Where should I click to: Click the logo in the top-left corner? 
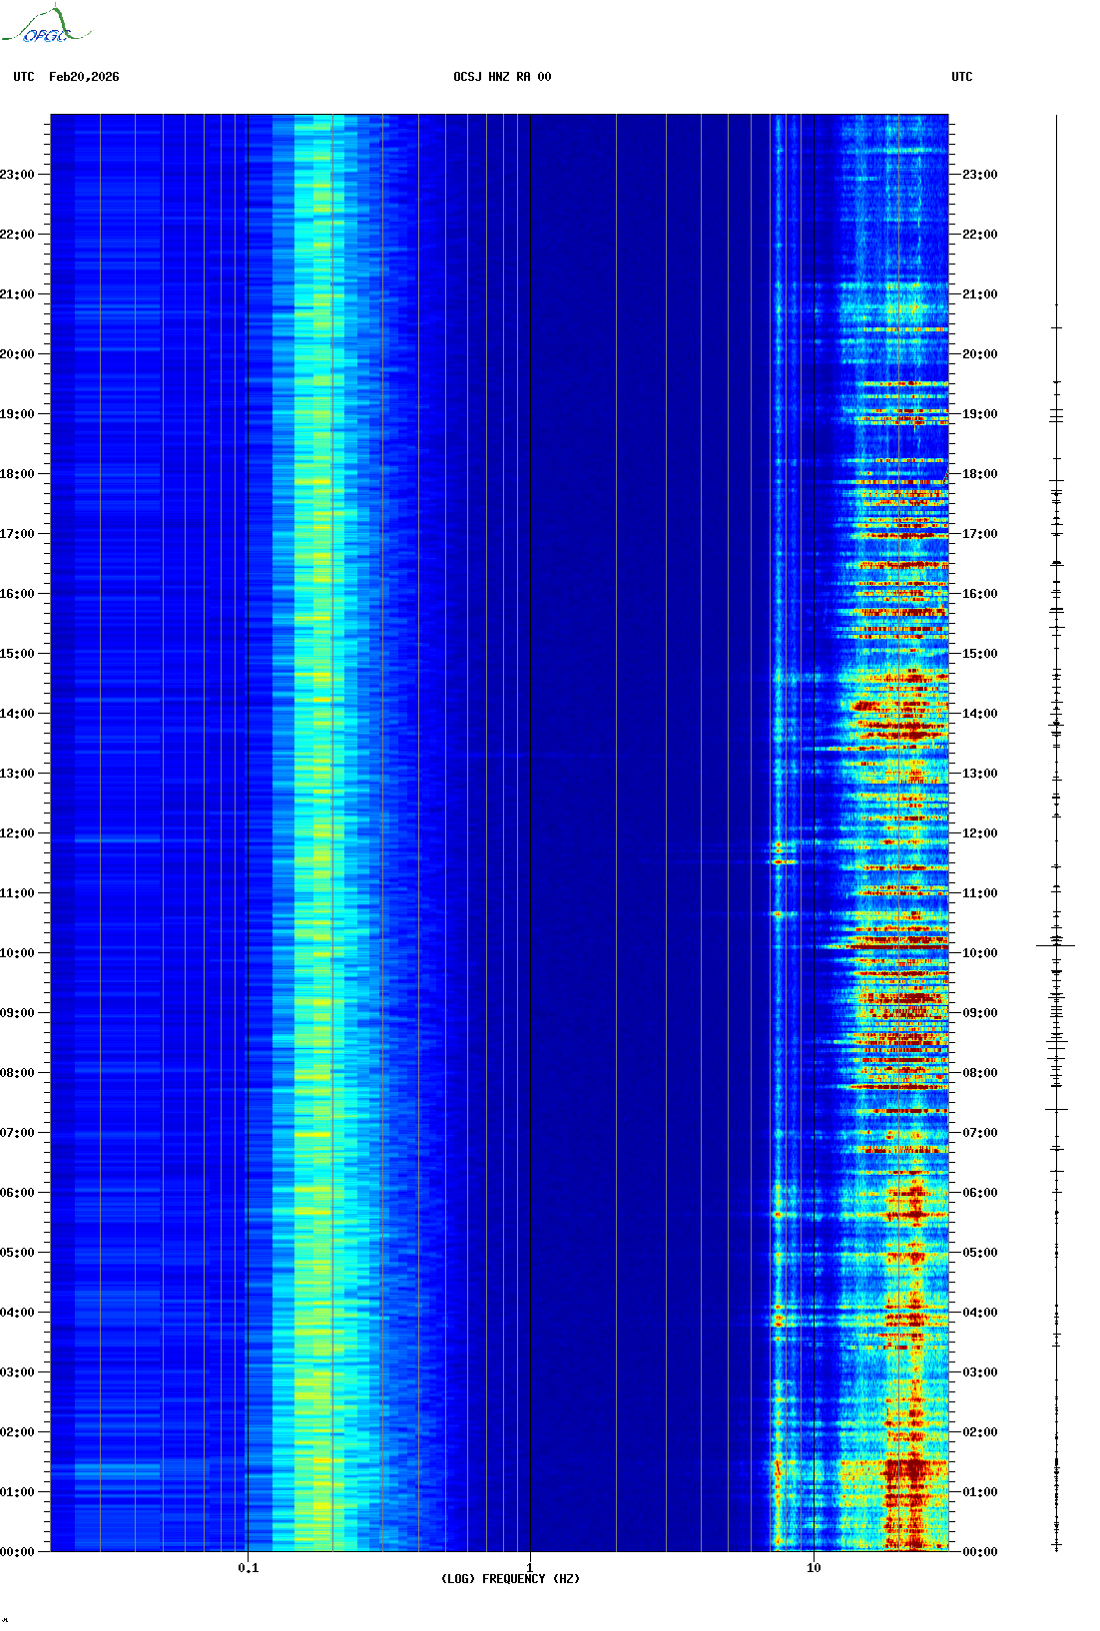[x=45, y=26]
